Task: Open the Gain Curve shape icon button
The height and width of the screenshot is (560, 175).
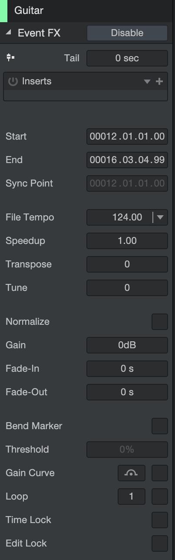Action: click(x=131, y=473)
